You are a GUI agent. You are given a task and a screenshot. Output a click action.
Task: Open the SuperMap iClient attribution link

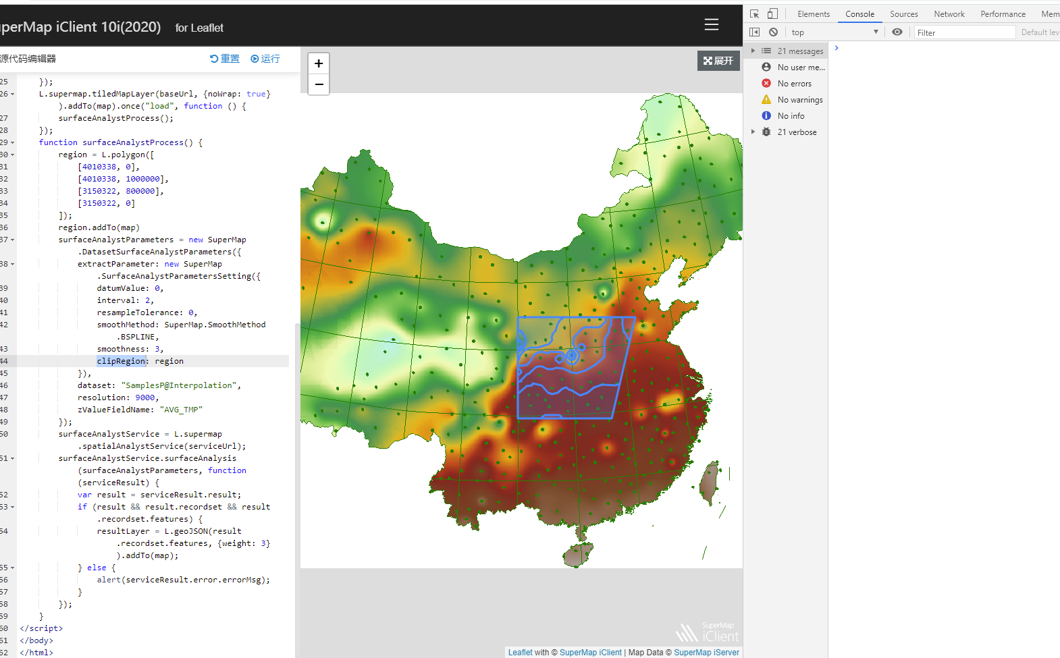point(591,652)
